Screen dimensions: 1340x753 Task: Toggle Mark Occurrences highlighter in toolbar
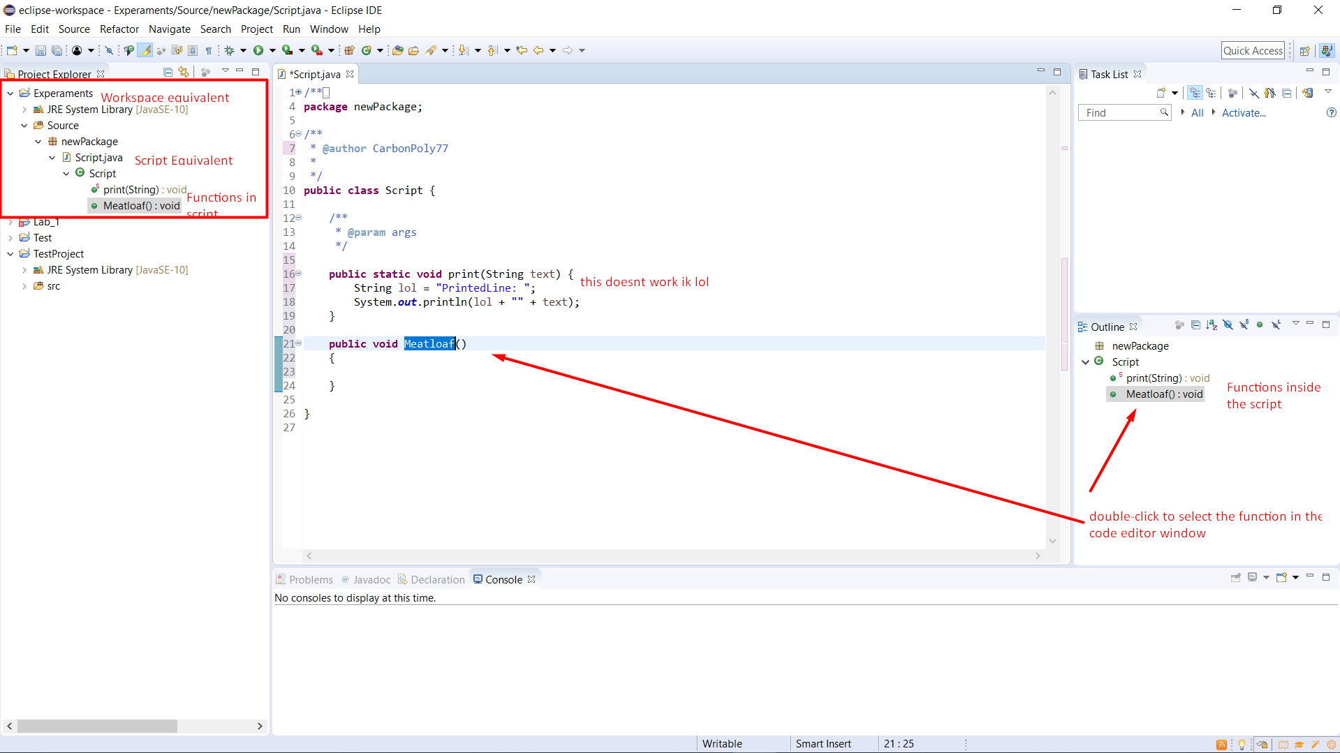click(145, 50)
